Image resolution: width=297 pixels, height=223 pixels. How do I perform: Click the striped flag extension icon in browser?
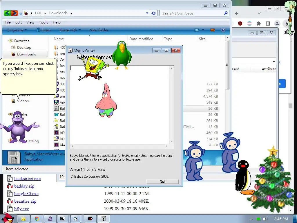(249, 24)
